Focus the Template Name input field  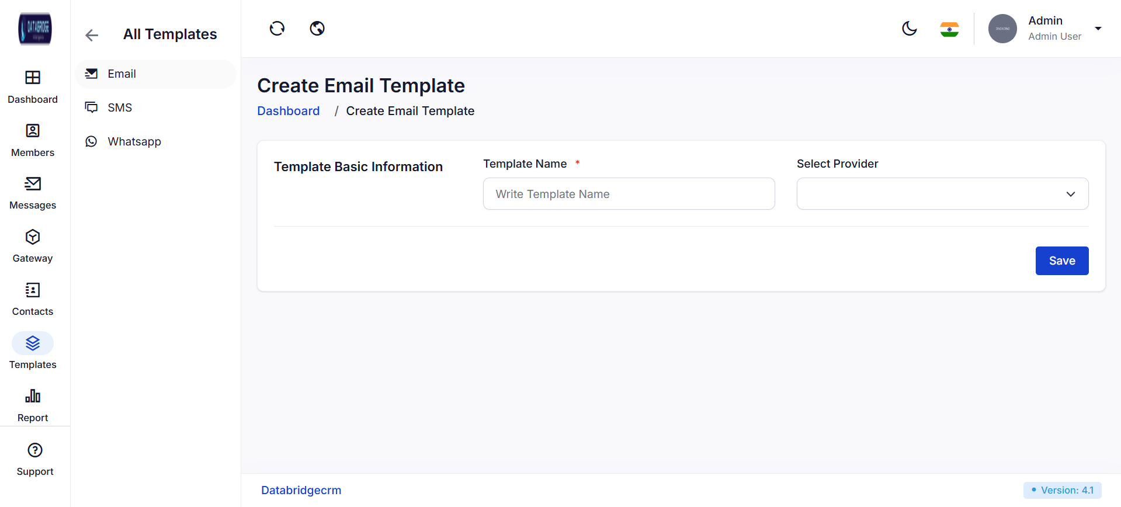point(629,194)
